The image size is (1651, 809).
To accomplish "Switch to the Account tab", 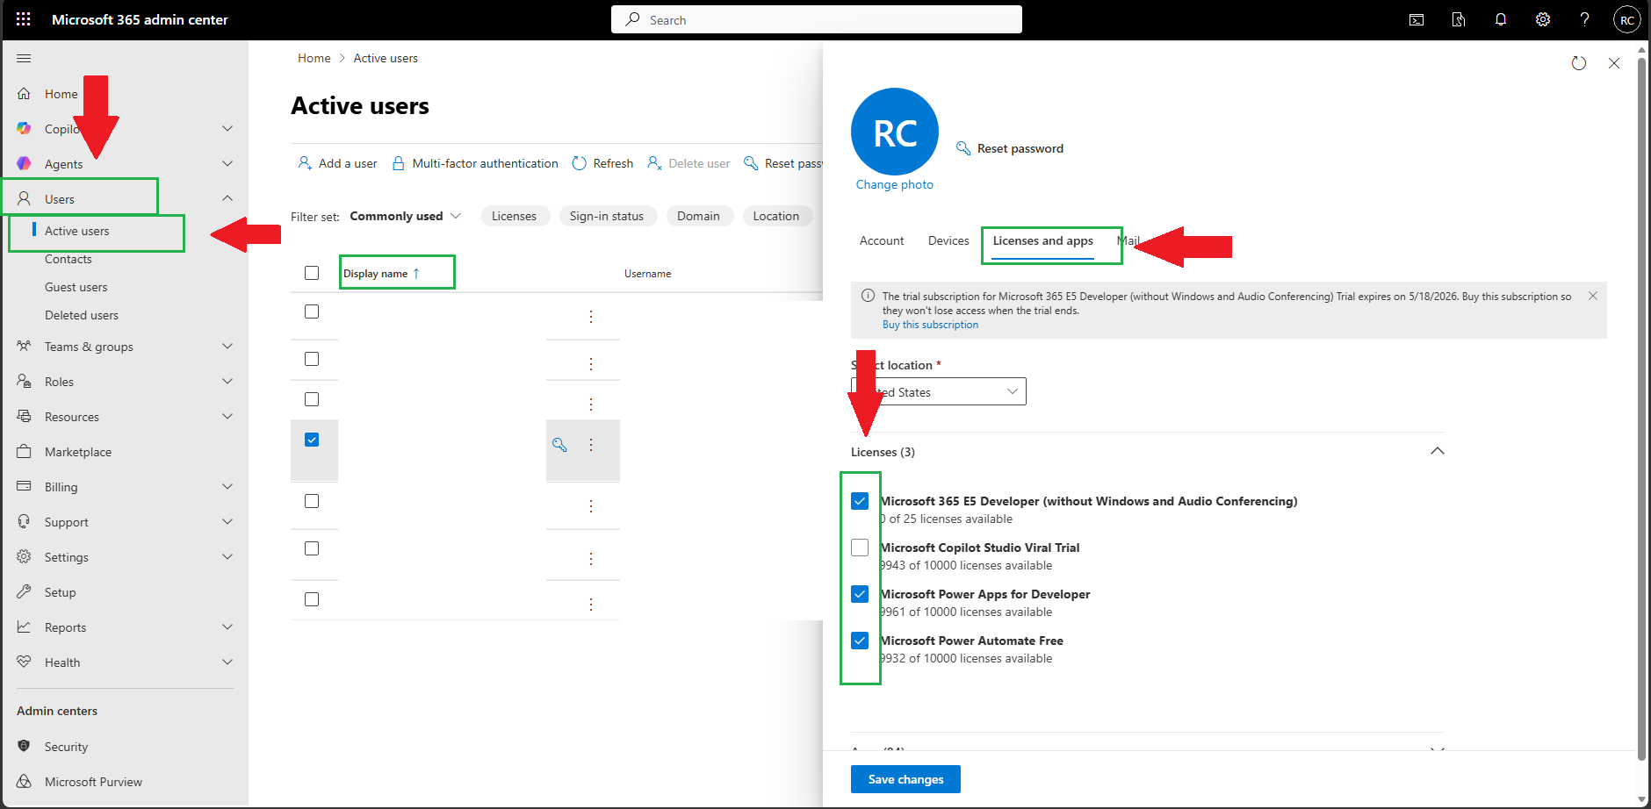I will tap(882, 240).
